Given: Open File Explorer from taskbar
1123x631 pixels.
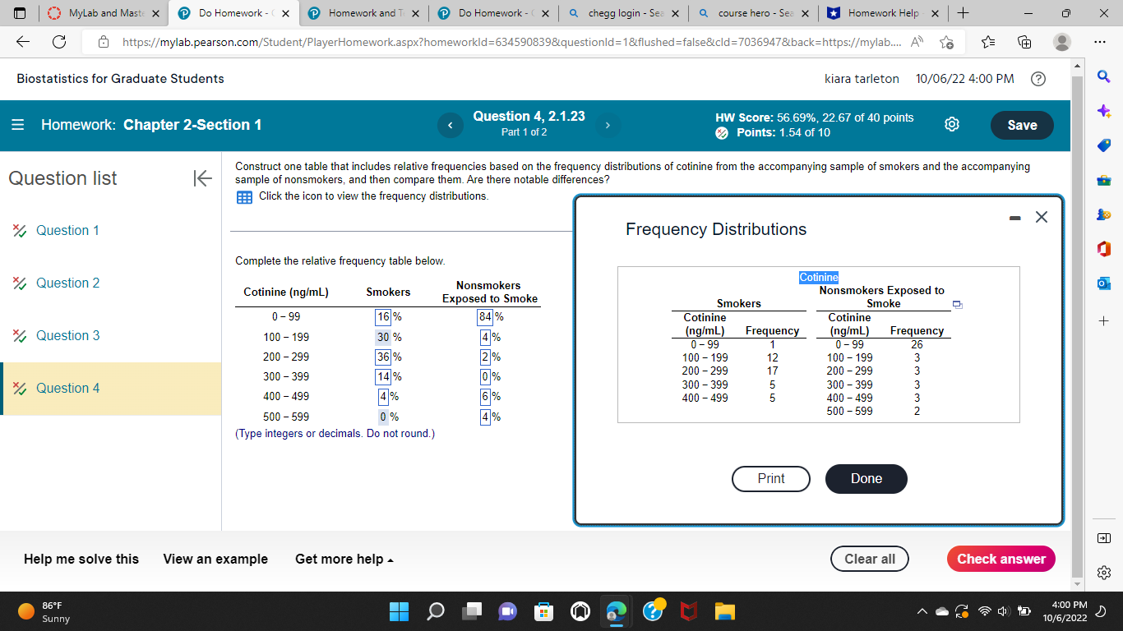Looking at the screenshot, I should (724, 611).
